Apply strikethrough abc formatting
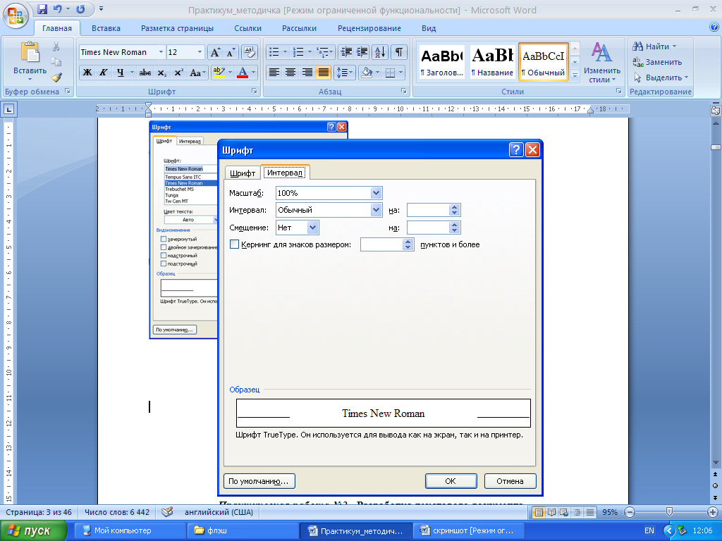The width and height of the screenshot is (722, 541). click(x=145, y=73)
